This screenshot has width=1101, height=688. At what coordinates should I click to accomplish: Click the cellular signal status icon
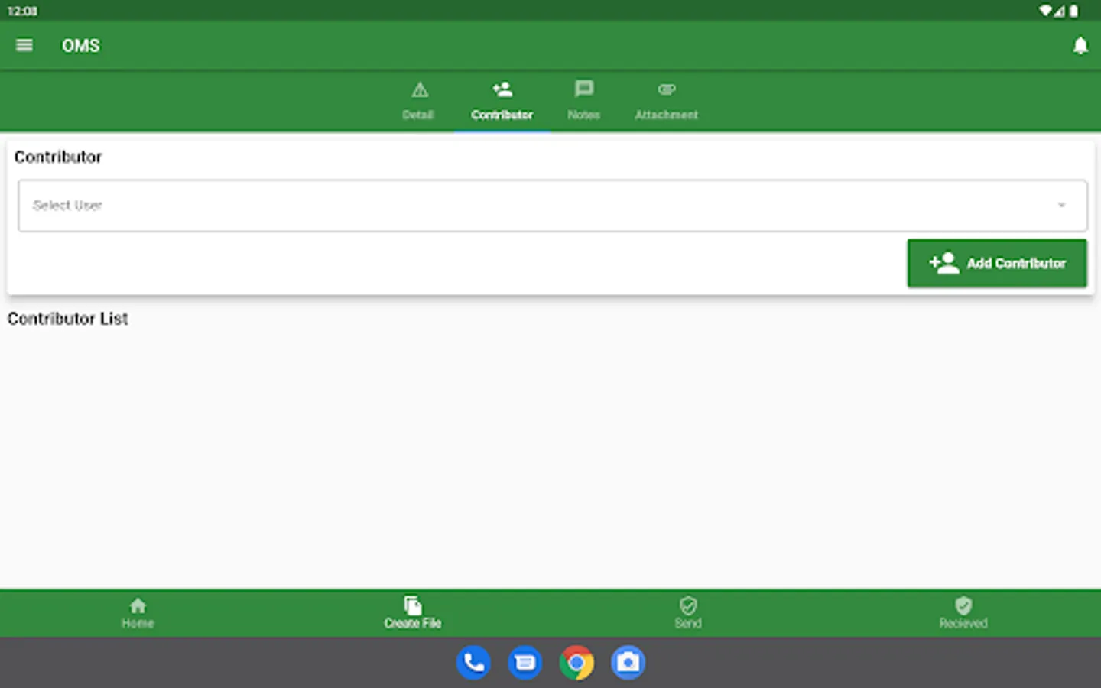pyautogui.click(x=1059, y=11)
